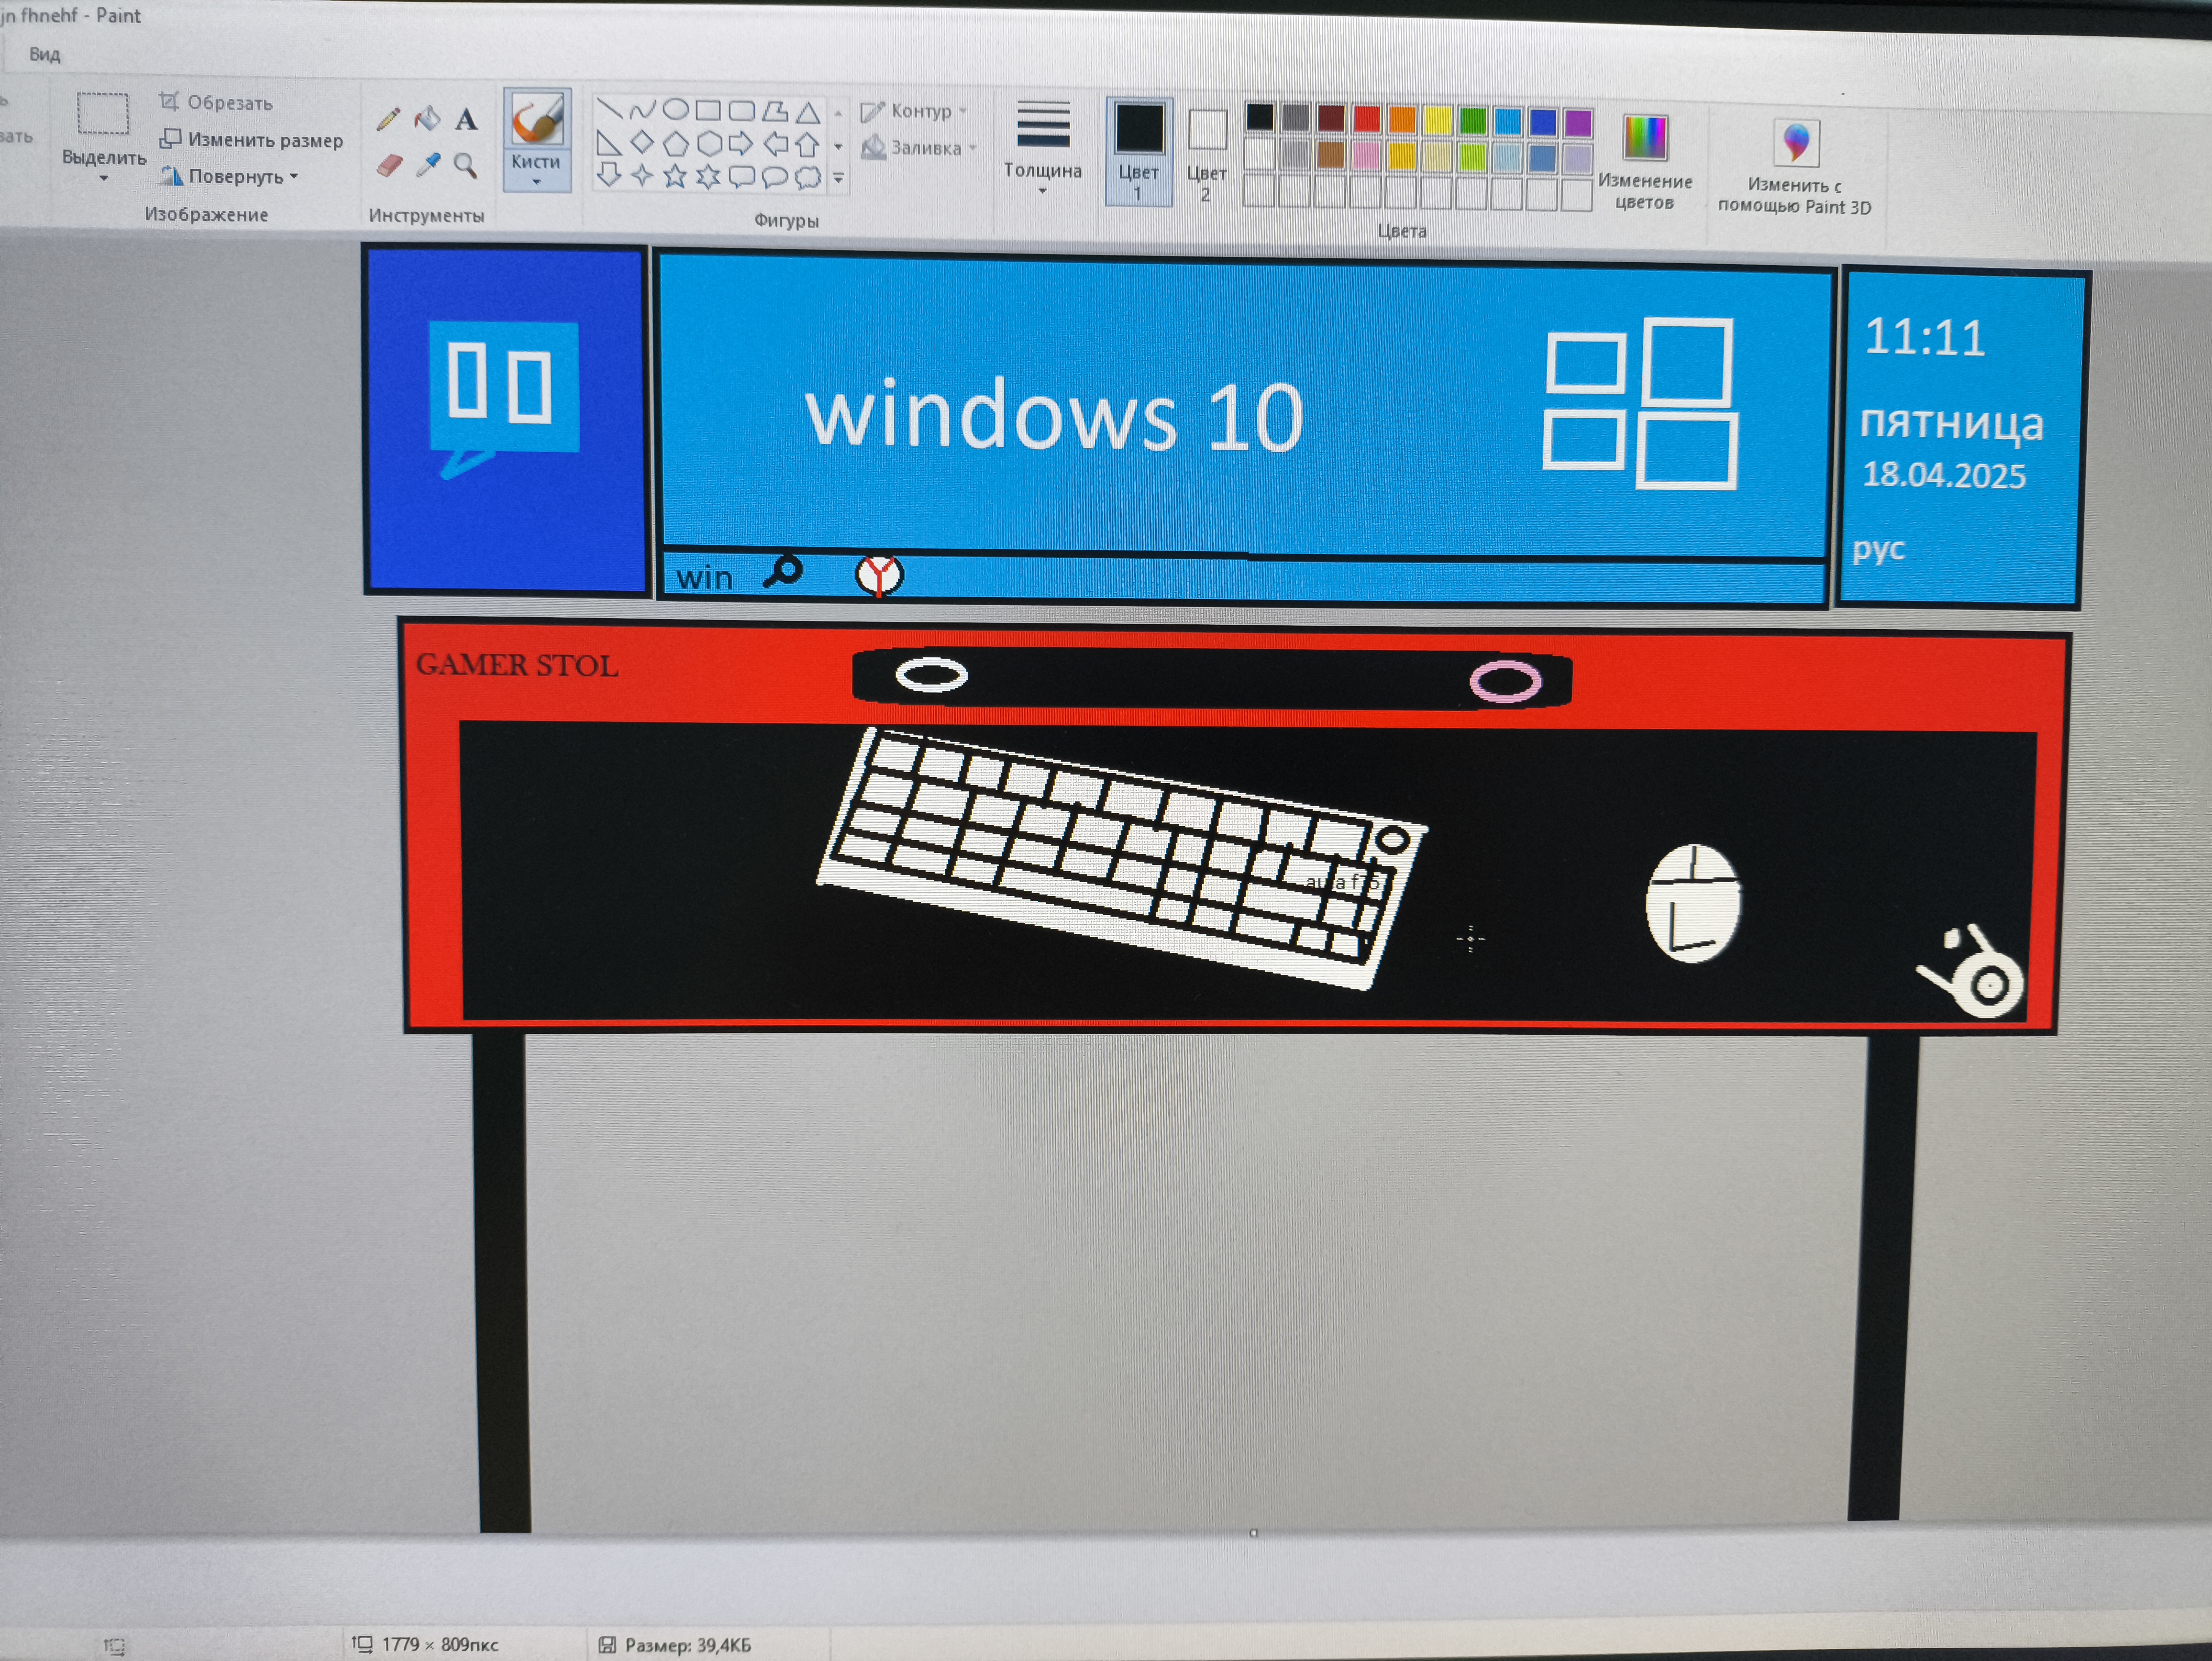The width and height of the screenshot is (2212, 1661).
Task: Pick the purple color swatch
Action: coord(1578,123)
